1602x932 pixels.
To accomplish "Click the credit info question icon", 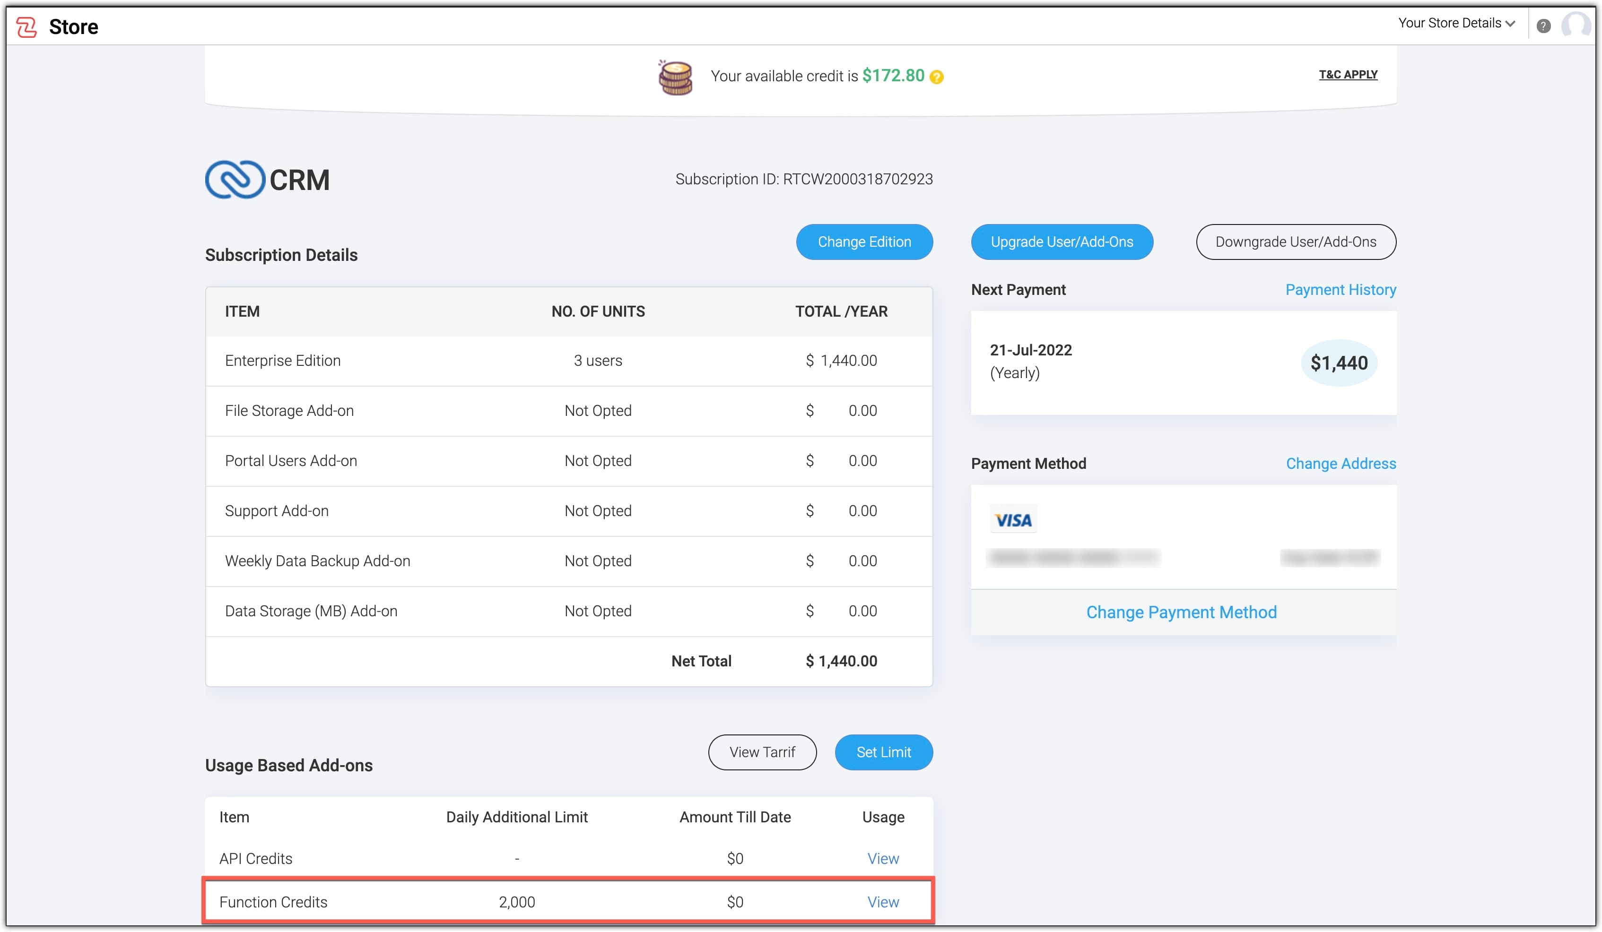I will (936, 77).
